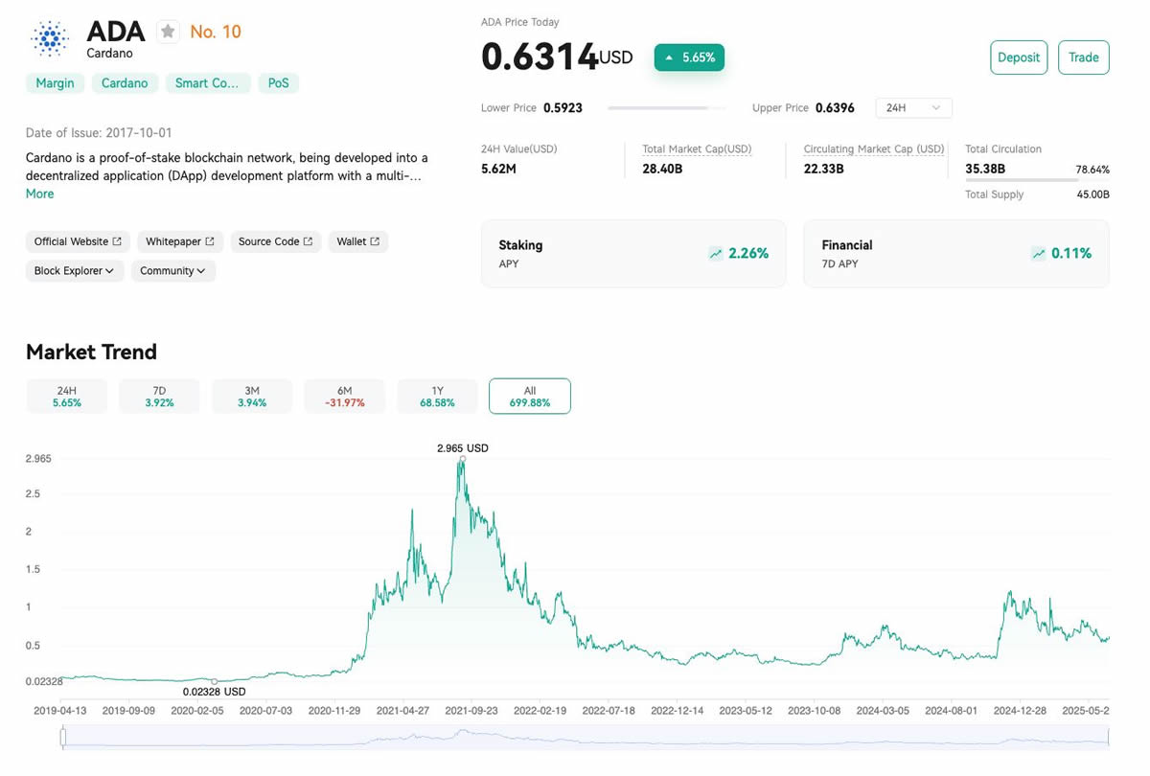Toggle the favorite star next to ADA
This screenshot has height=776, width=1150.
(x=168, y=32)
